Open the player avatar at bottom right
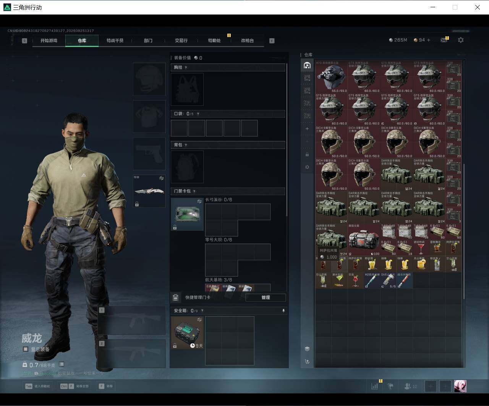The image size is (489, 406). (x=460, y=386)
